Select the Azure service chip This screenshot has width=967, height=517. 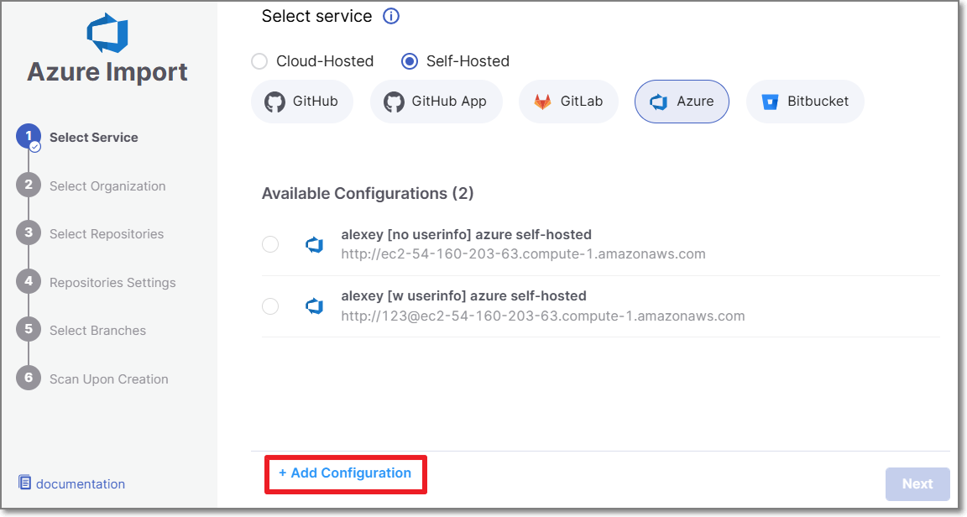682,102
